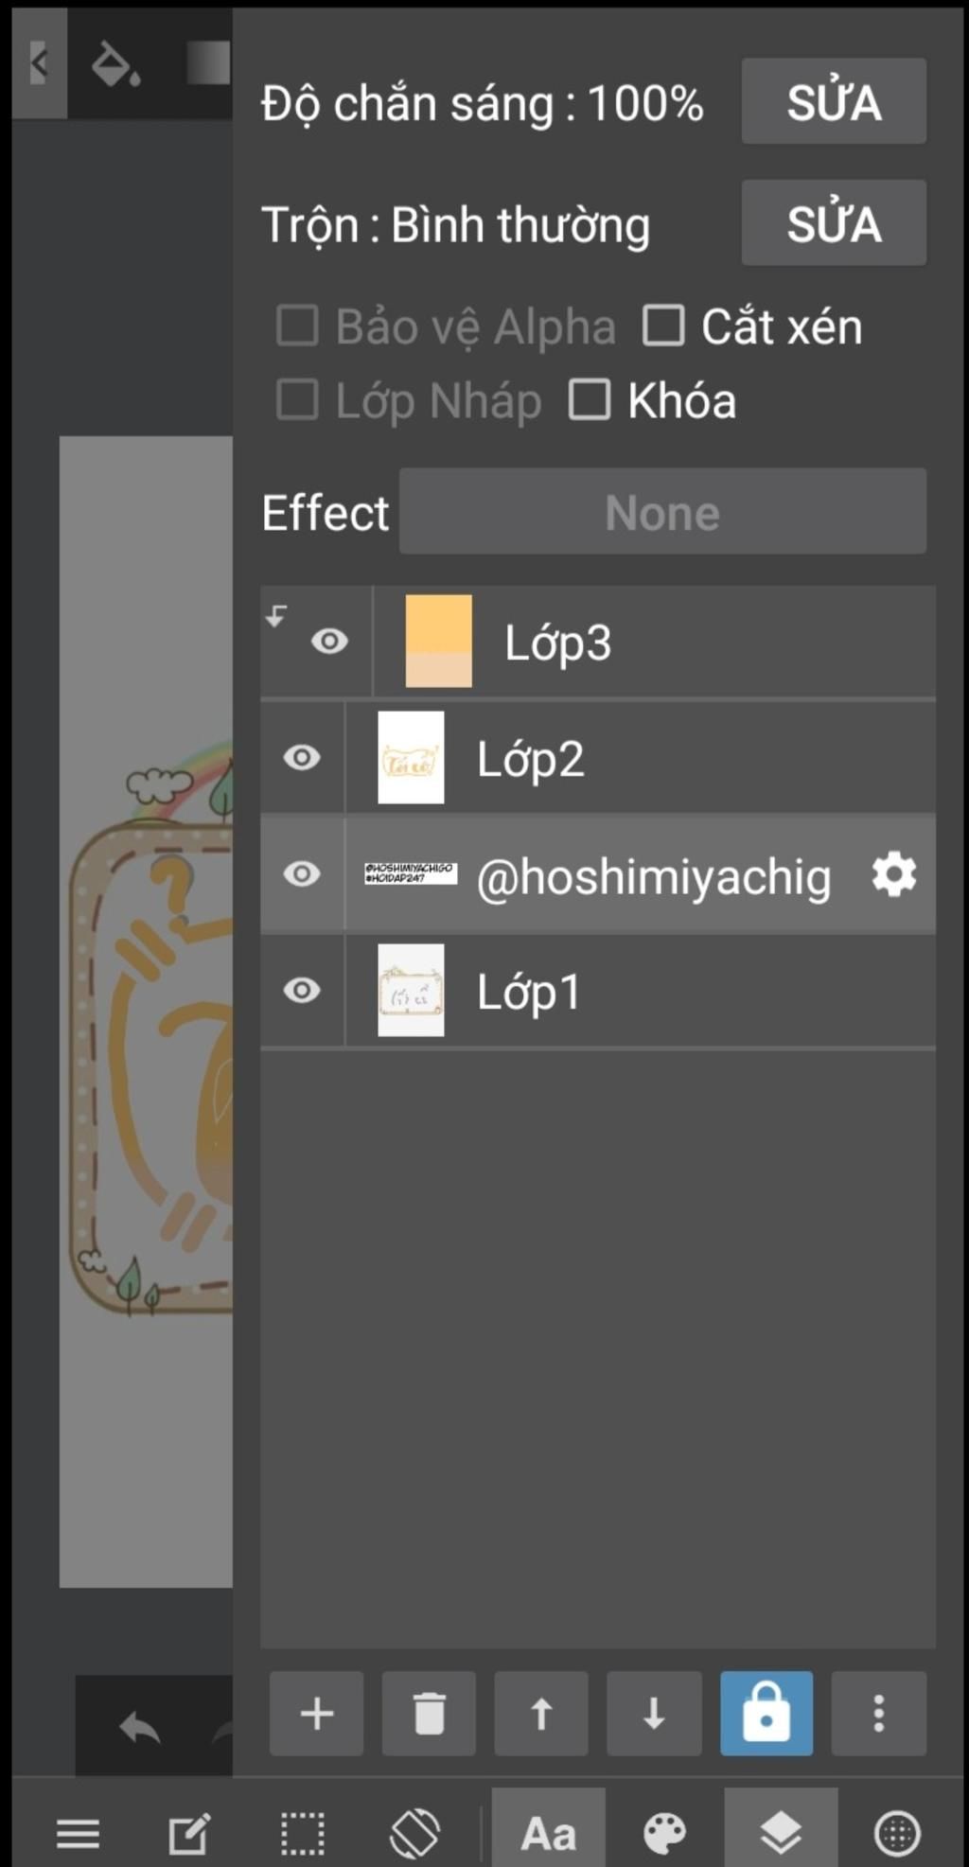Image resolution: width=969 pixels, height=1867 pixels.
Task: Move layer down with arrow icon
Action: point(654,1713)
